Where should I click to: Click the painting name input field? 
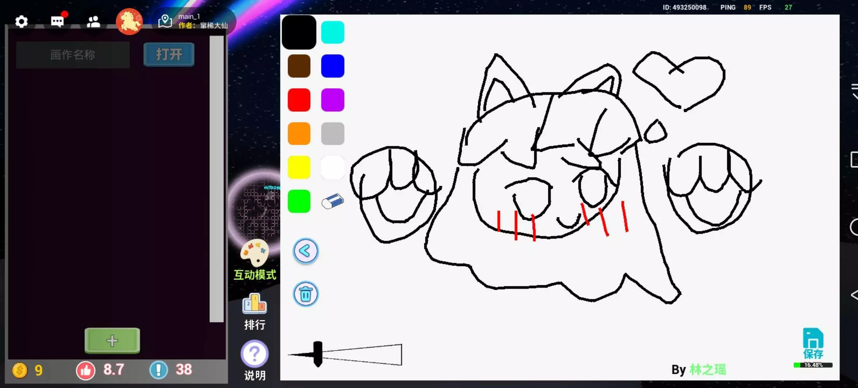point(73,55)
